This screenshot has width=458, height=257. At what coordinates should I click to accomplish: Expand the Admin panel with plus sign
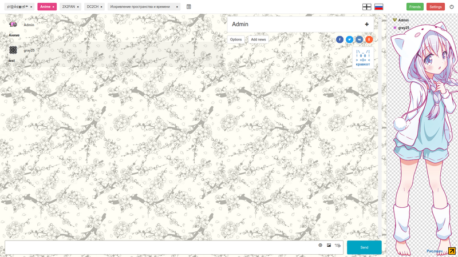pyautogui.click(x=367, y=24)
